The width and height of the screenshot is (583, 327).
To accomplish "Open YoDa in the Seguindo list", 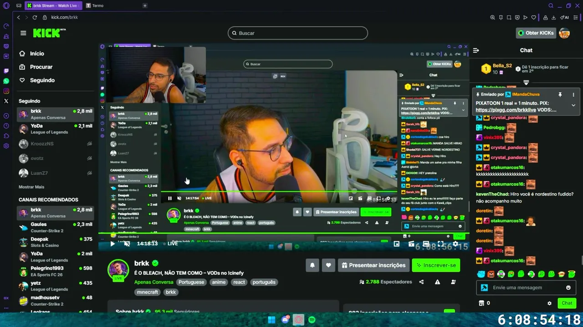I will point(56,129).
